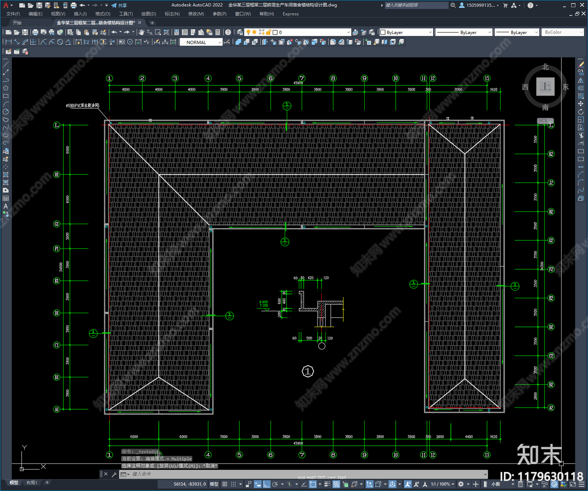The image size is (588, 491).
Task: Switch to the 布局1 layout tab
Action: [32, 483]
